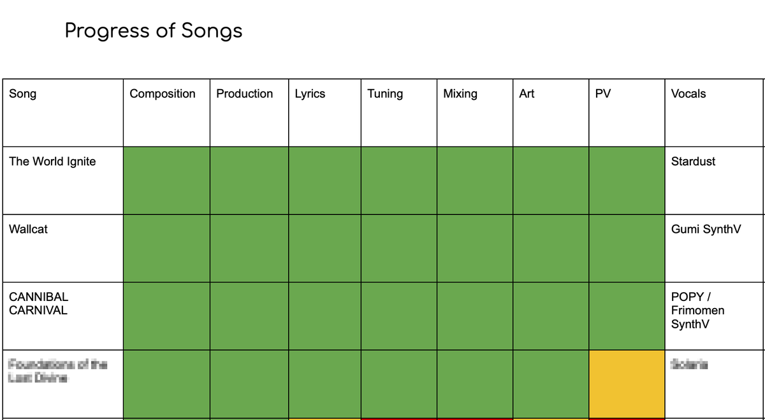Select the CANNIBAL CARNIVAL cell
Image resolution: width=765 pixels, height=420 pixels.
pos(63,316)
